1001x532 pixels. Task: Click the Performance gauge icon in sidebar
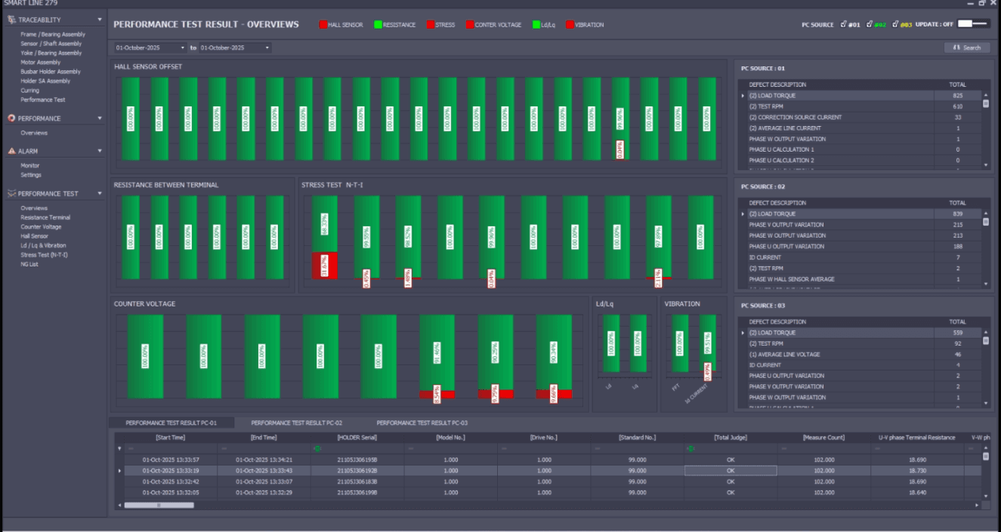11,118
